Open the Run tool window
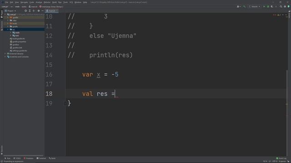The height and width of the screenshot is (163, 291). pos(8,158)
